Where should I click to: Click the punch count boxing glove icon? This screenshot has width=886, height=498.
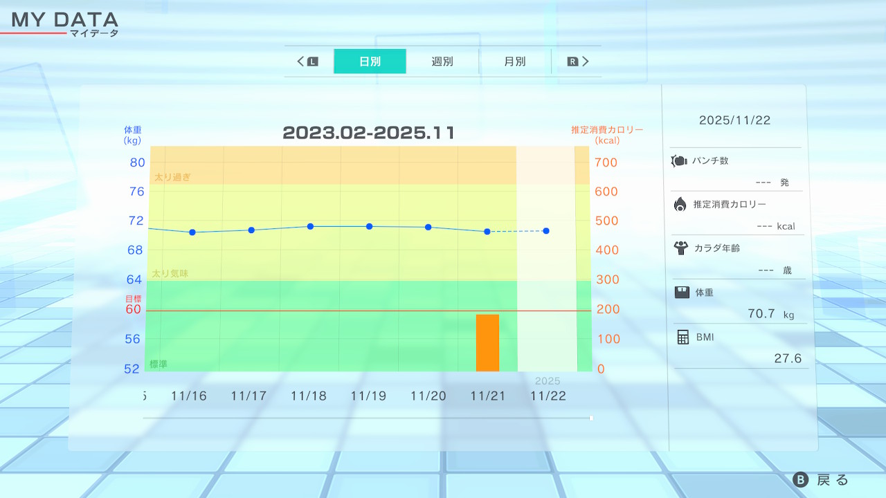coord(679,161)
